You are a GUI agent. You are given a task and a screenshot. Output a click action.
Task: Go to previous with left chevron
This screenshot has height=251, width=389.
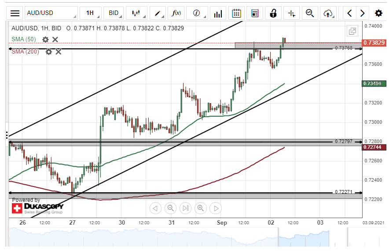point(349,13)
